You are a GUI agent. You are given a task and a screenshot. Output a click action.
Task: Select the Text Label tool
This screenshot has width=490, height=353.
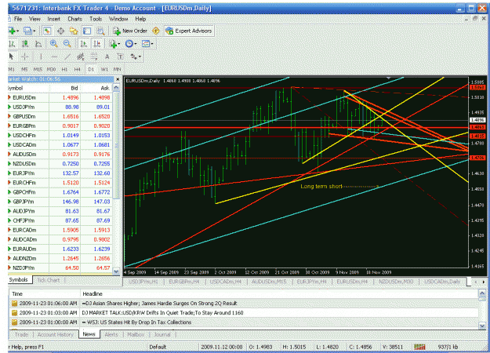tap(120, 56)
